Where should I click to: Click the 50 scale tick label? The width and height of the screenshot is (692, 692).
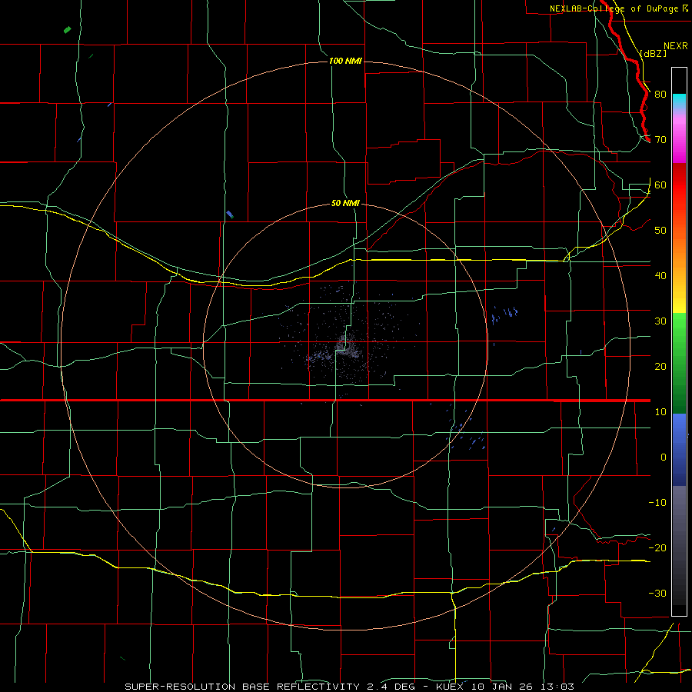click(x=660, y=230)
